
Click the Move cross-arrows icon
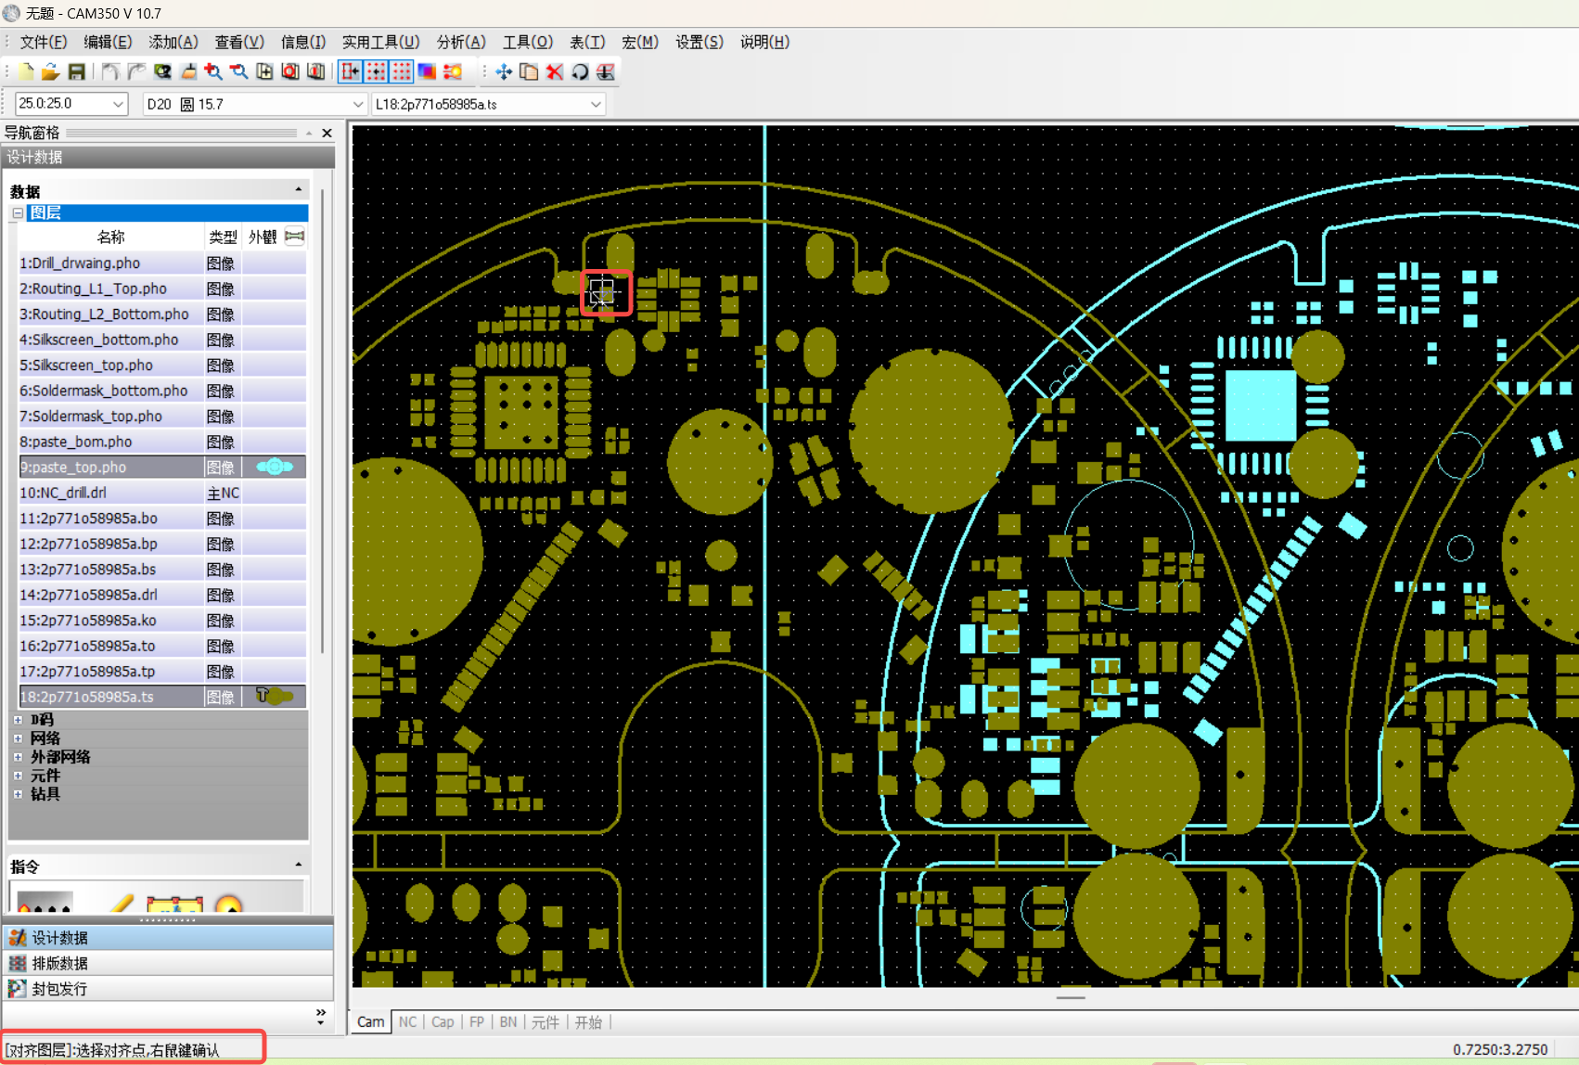coord(504,71)
